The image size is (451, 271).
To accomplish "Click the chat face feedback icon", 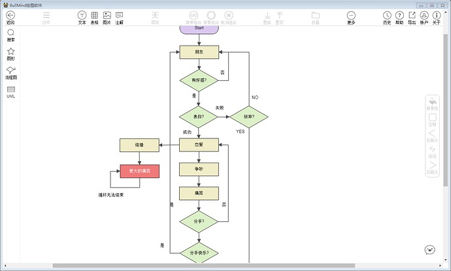I will (429, 249).
